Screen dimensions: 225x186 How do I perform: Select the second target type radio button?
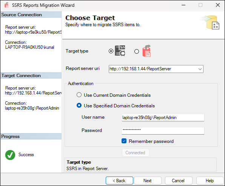point(137,51)
